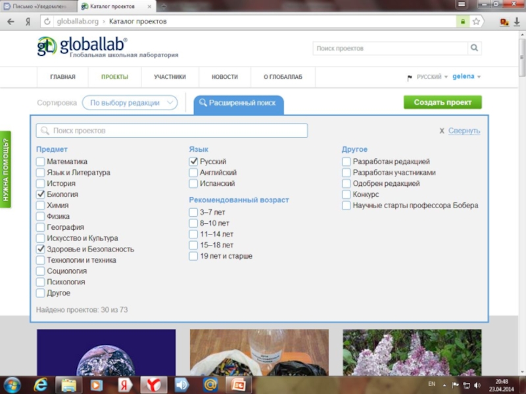Open Windows Start menu
This screenshot has height=394, width=526.
[12, 385]
